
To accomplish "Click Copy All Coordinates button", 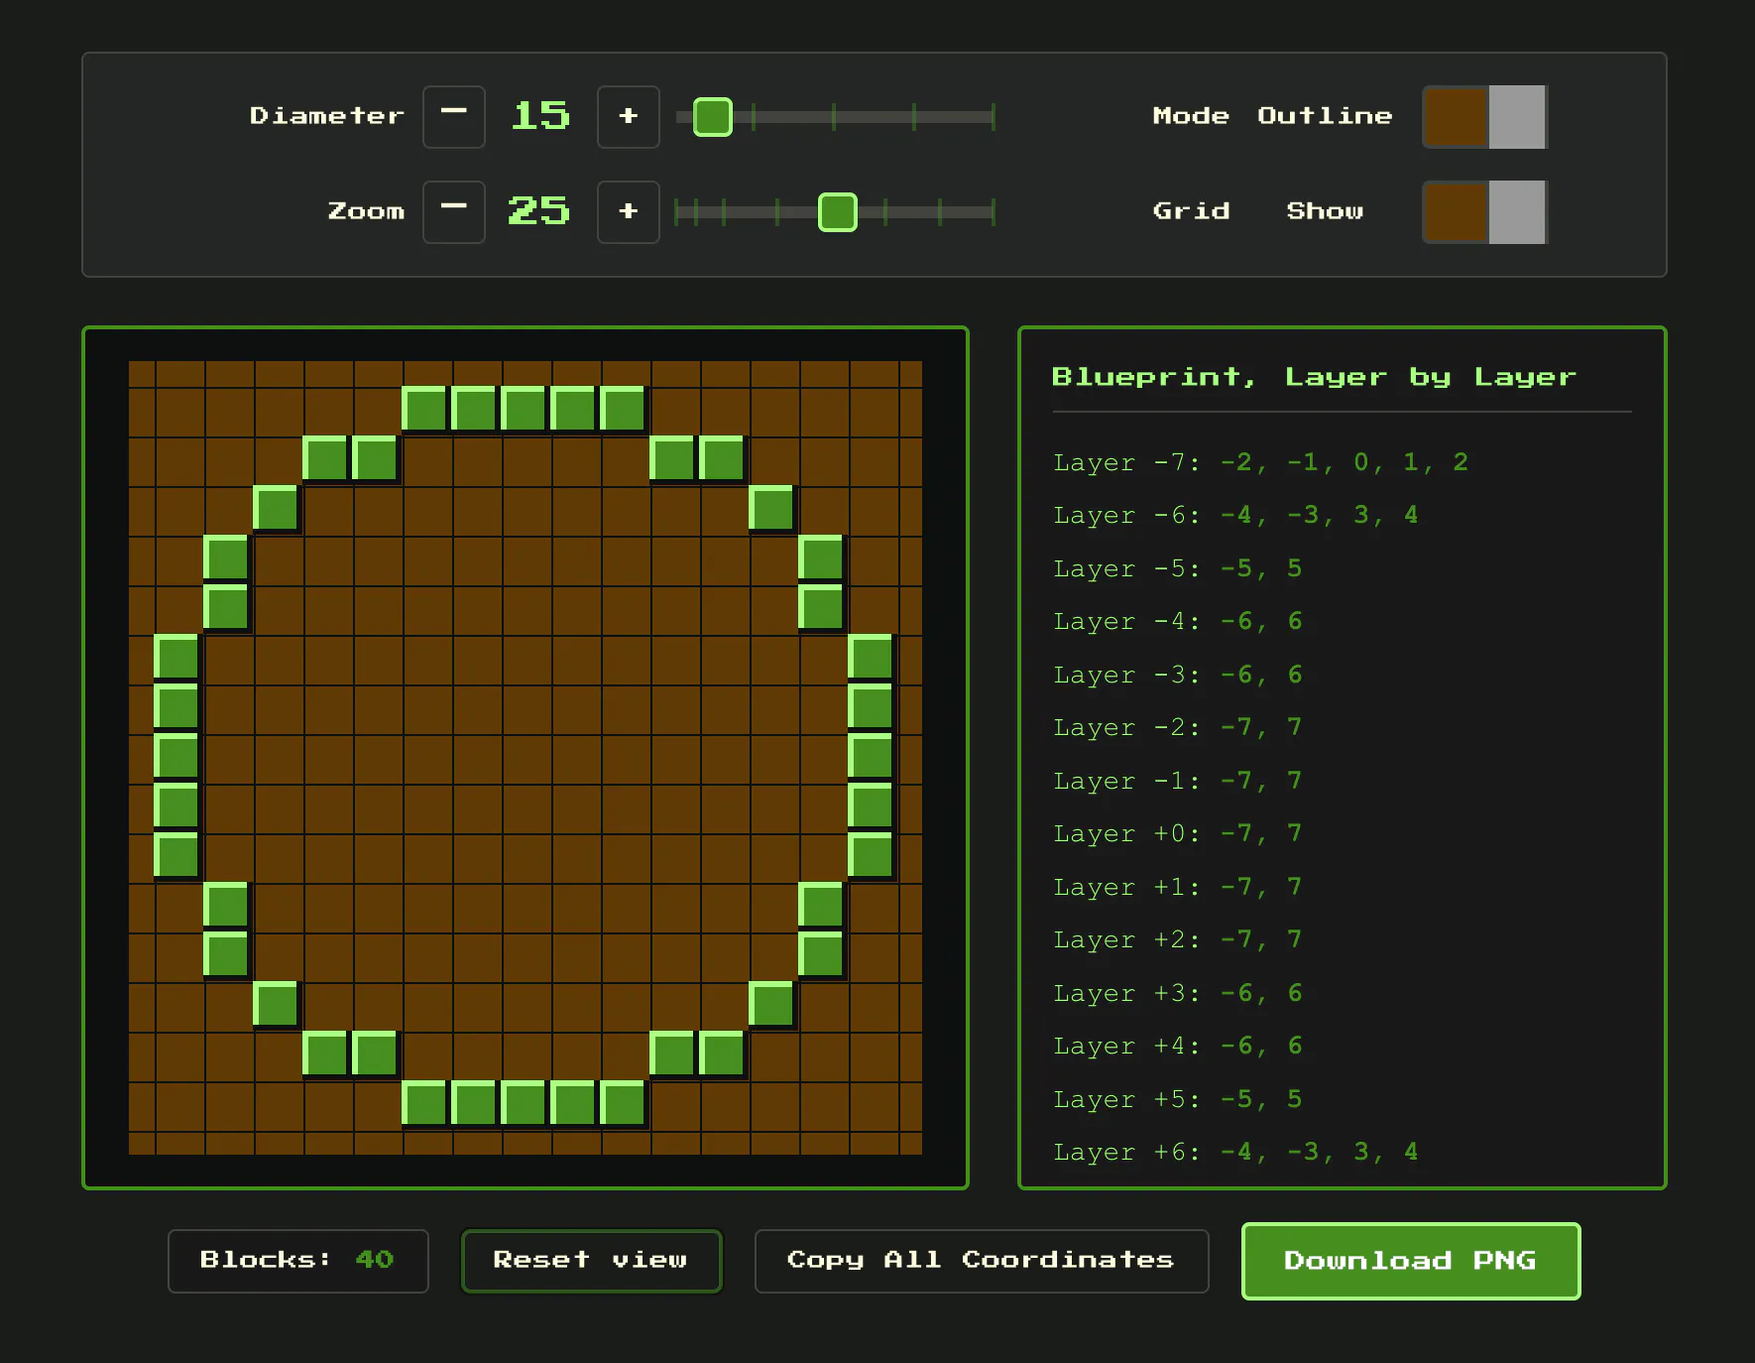I will 982,1261.
